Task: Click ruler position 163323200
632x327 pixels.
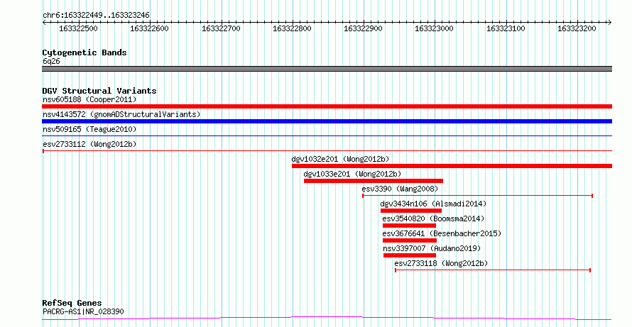Action: [x=577, y=28]
